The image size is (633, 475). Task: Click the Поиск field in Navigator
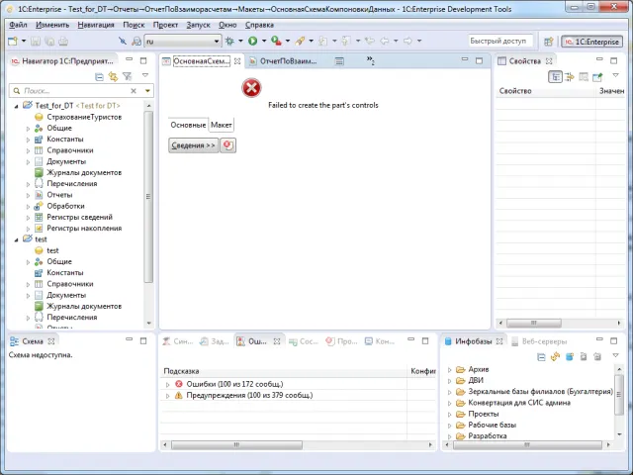coord(75,91)
